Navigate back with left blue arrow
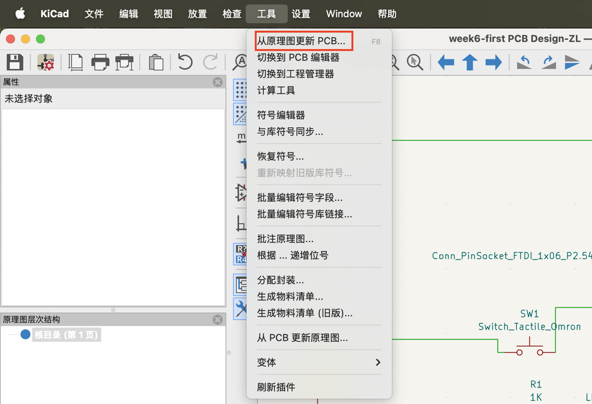The width and height of the screenshot is (592, 404). point(445,62)
